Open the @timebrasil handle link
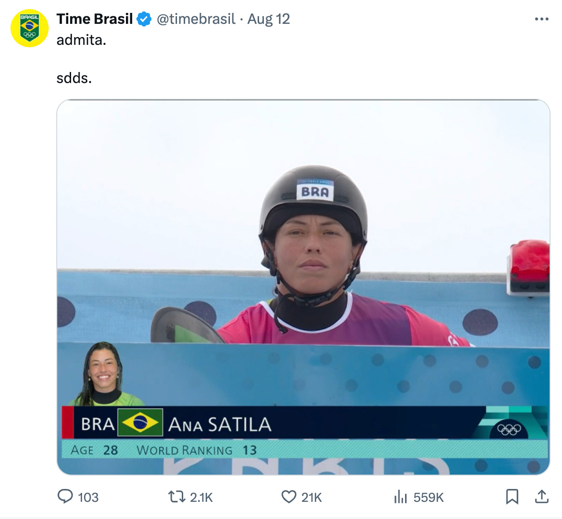The height and width of the screenshot is (519, 562). (x=196, y=19)
